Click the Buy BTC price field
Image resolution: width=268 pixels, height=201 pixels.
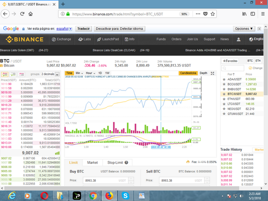point(106,180)
